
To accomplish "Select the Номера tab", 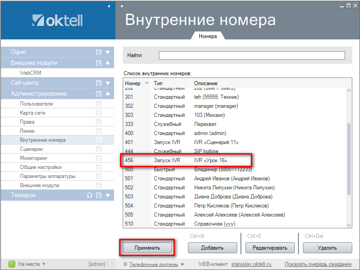I will [208, 36].
